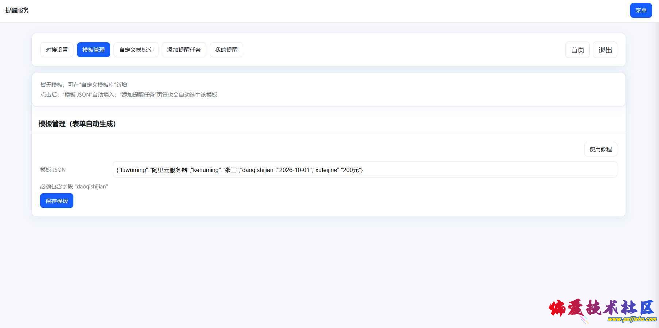Click the 点击后 instruction line in notice
The height and width of the screenshot is (328, 659).
click(129, 95)
